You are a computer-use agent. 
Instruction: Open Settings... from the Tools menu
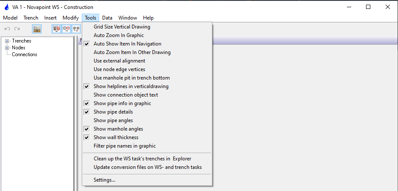[x=104, y=180]
